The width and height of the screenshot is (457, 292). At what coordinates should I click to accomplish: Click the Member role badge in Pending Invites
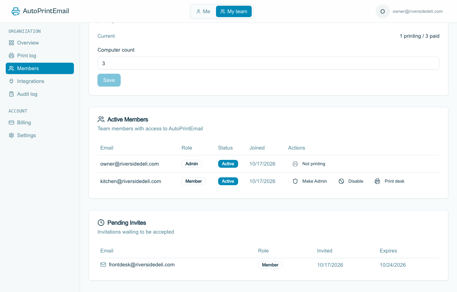point(270,265)
